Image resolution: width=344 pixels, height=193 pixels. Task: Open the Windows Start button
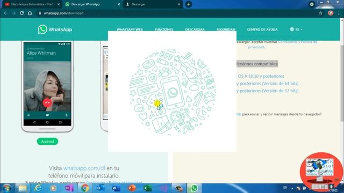(x=7, y=188)
